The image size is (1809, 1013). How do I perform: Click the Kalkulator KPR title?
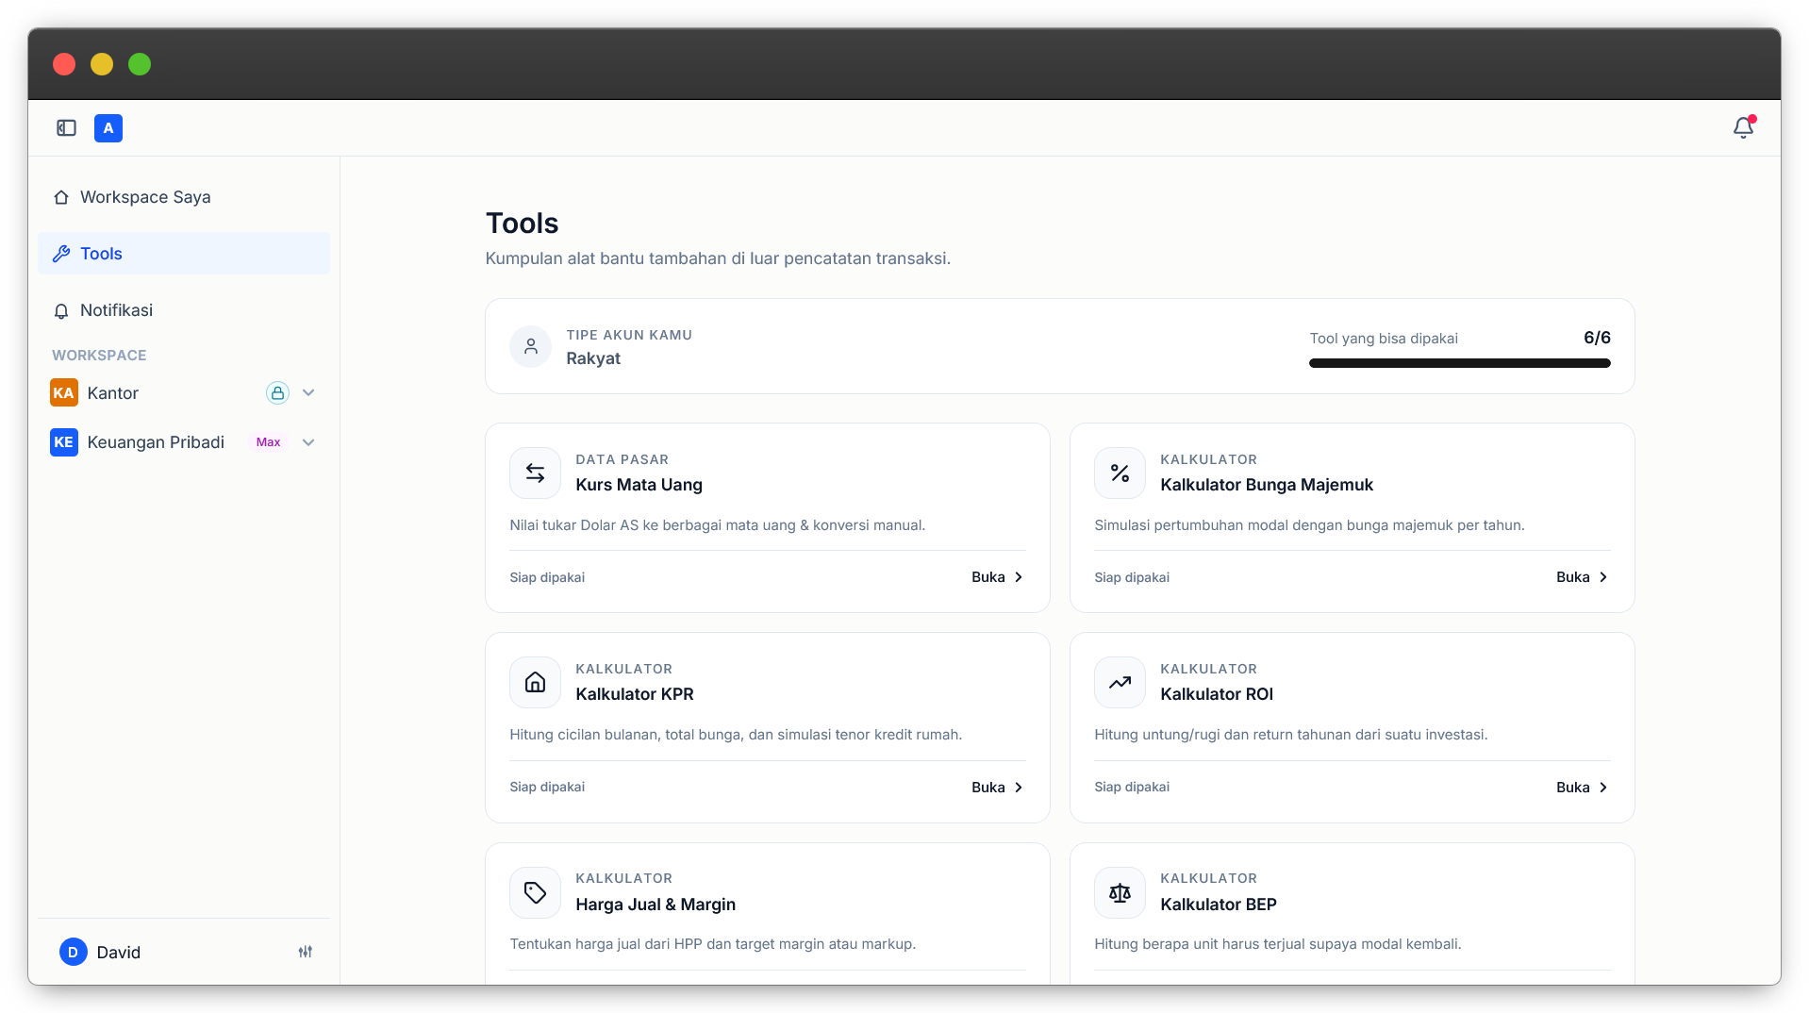tap(635, 694)
